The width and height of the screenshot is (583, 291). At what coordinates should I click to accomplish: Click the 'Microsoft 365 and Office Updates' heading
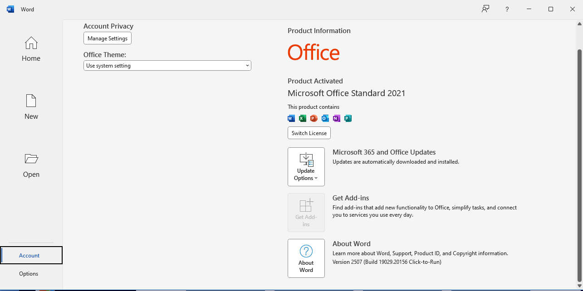pyautogui.click(x=384, y=152)
